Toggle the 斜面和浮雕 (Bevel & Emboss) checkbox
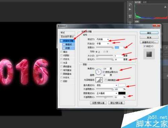Screen dimensions: 168x128 click(61, 41)
